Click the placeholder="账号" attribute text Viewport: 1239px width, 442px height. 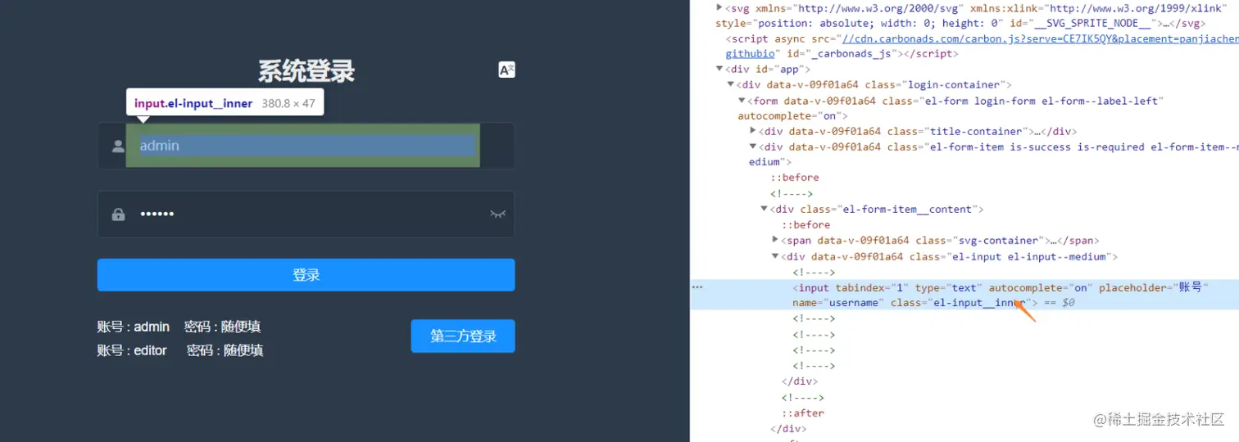click(1154, 287)
